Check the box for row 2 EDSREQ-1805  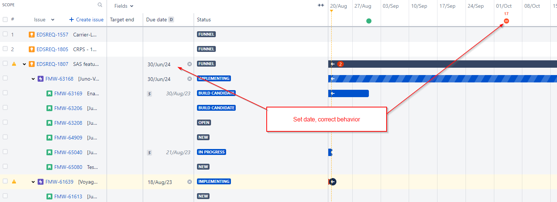(5, 49)
